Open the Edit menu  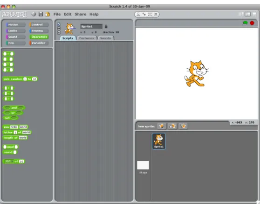[68, 14]
